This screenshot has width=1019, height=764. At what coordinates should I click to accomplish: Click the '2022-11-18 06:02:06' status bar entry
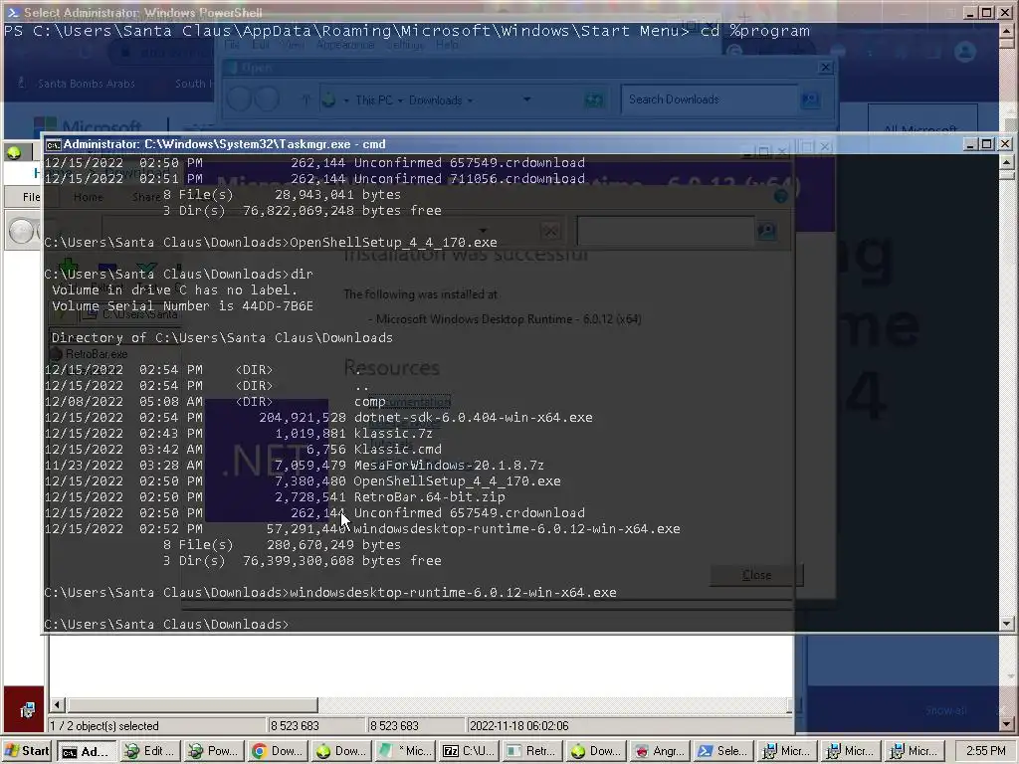[518, 725]
